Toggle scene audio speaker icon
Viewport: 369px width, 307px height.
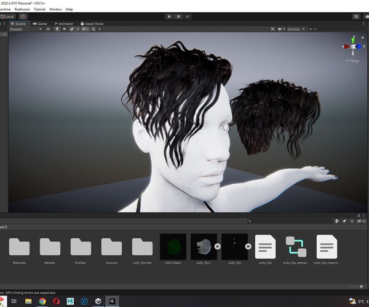tap(64, 29)
